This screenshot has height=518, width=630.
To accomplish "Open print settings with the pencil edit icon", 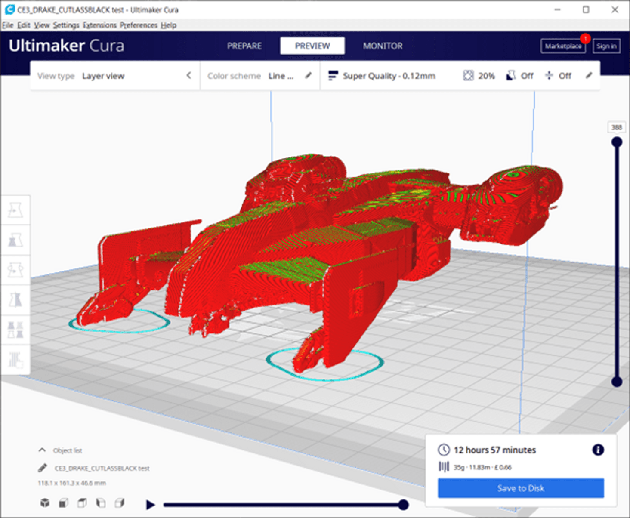I will (589, 76).
